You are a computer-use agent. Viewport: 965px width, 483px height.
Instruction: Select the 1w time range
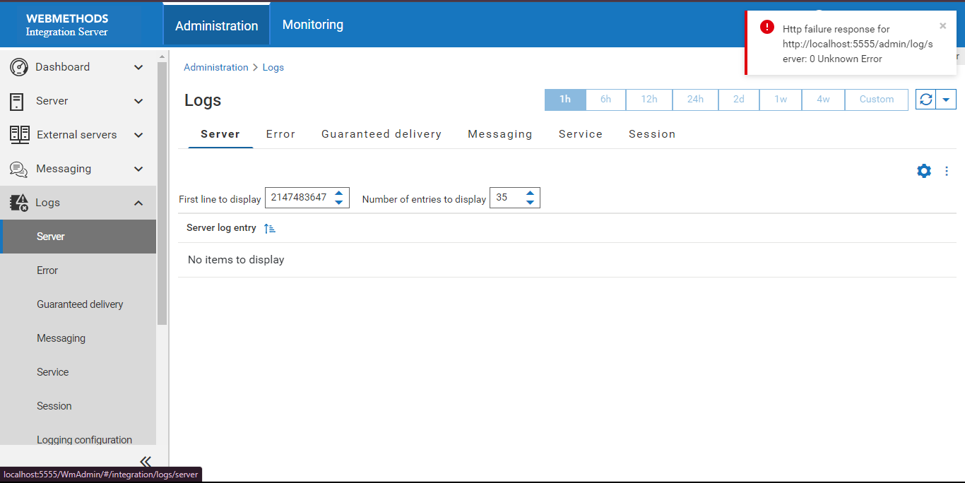pos(781,100)
